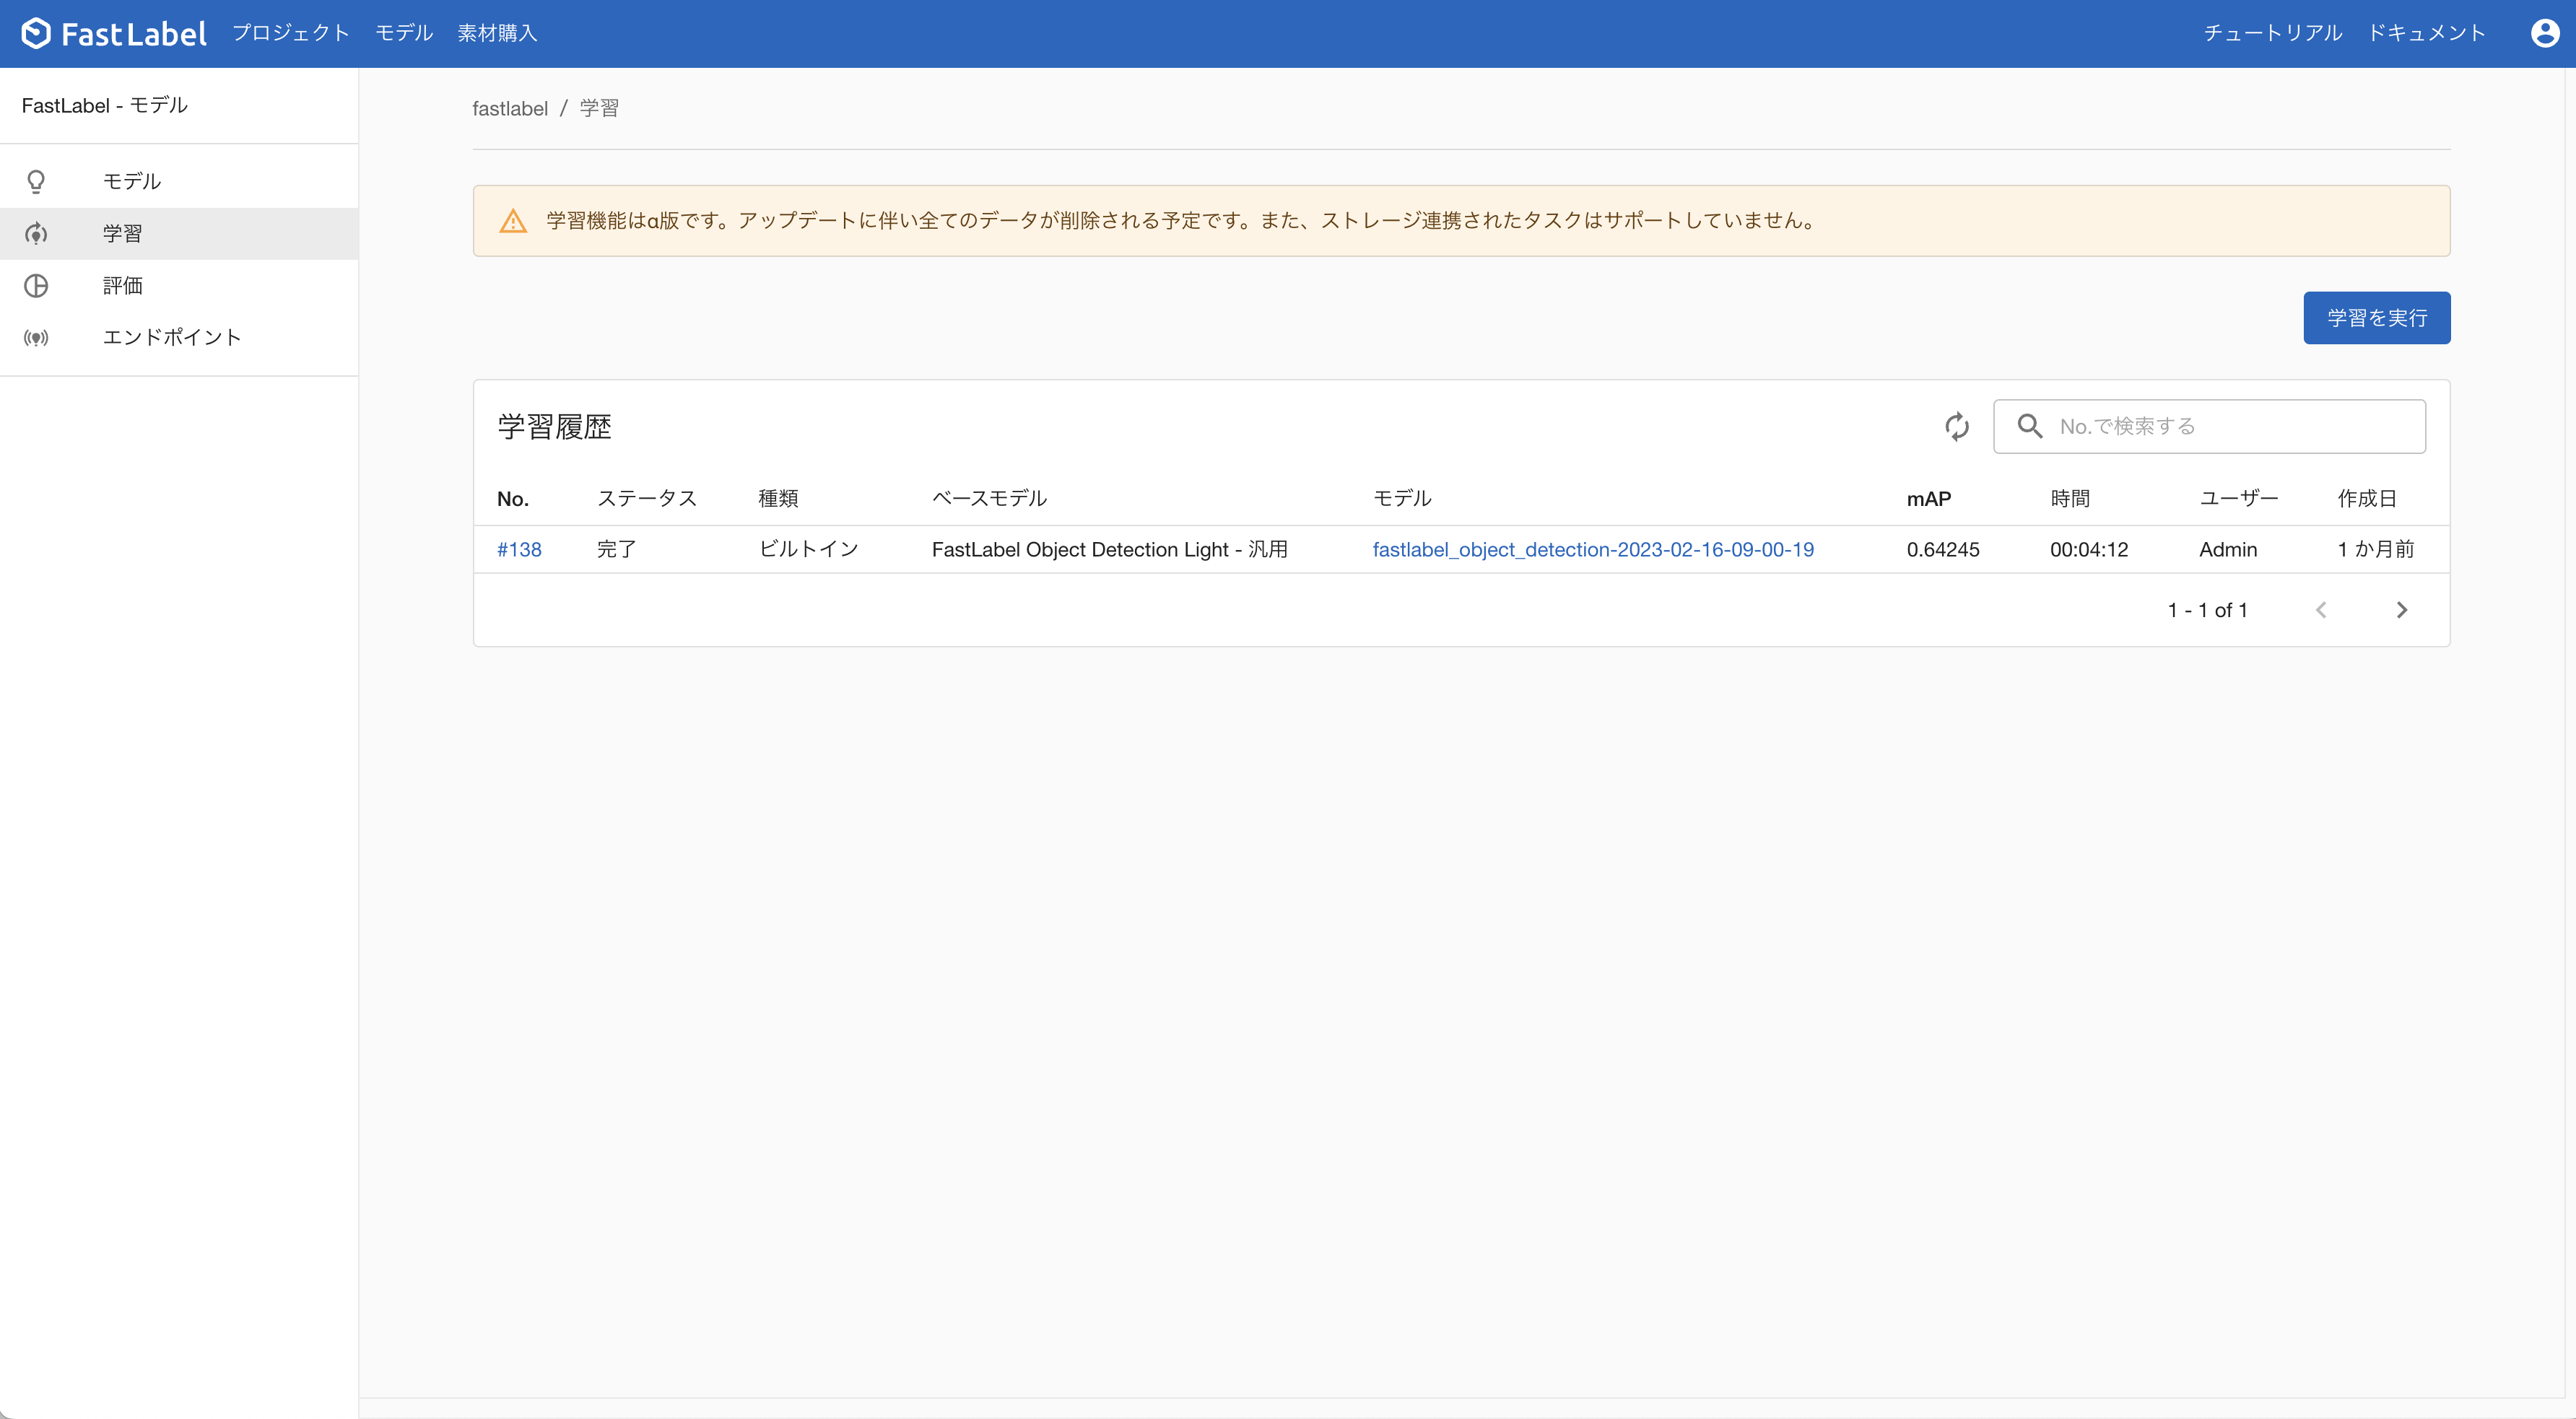The image size is (2576, 1419).
Task: Click the エンドポイント broadcast icon
Action: 36,338
